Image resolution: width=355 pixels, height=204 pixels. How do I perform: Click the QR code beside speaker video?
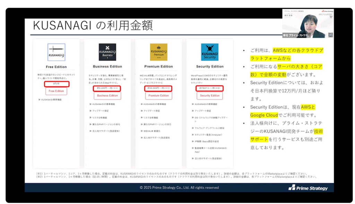(x=330, y=35)
